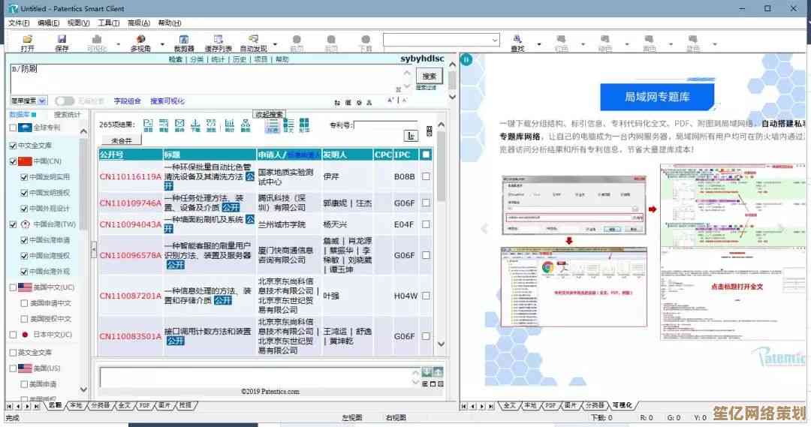The width and height of the screenshot is (811, 427).
Task: Click the 自动发现 auto-discover icon
Action: (252, 42)
